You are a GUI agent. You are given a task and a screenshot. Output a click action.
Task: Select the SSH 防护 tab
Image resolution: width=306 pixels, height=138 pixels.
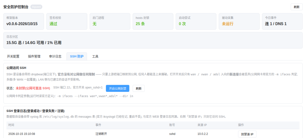point(77,56)
